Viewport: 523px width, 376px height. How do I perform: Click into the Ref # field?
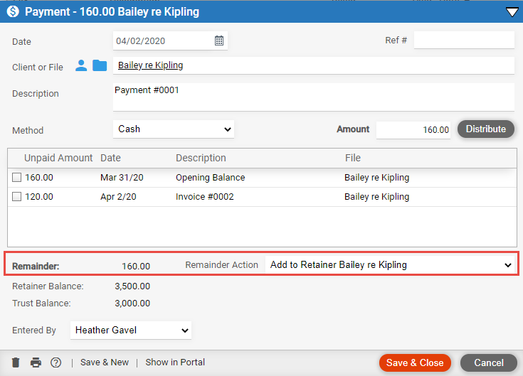click(464, 41)
